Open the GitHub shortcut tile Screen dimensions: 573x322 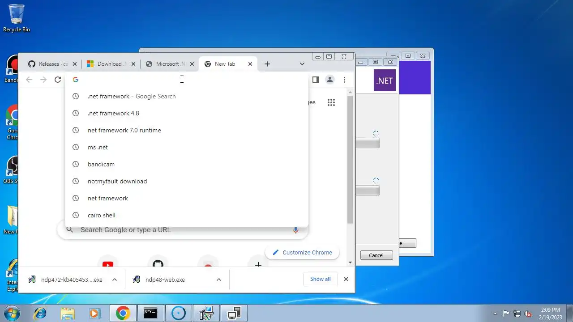click(x=158, y=265)
